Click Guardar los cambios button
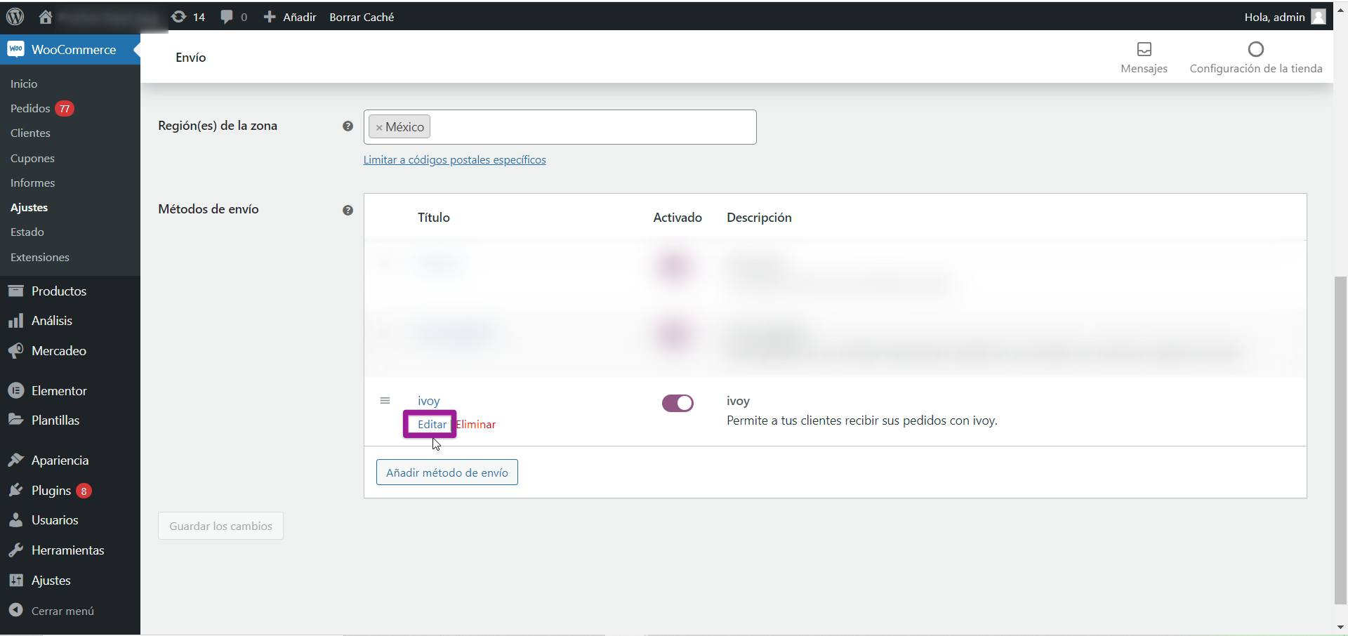Screen dimensions: 1348x636 (x=220, y=526)
